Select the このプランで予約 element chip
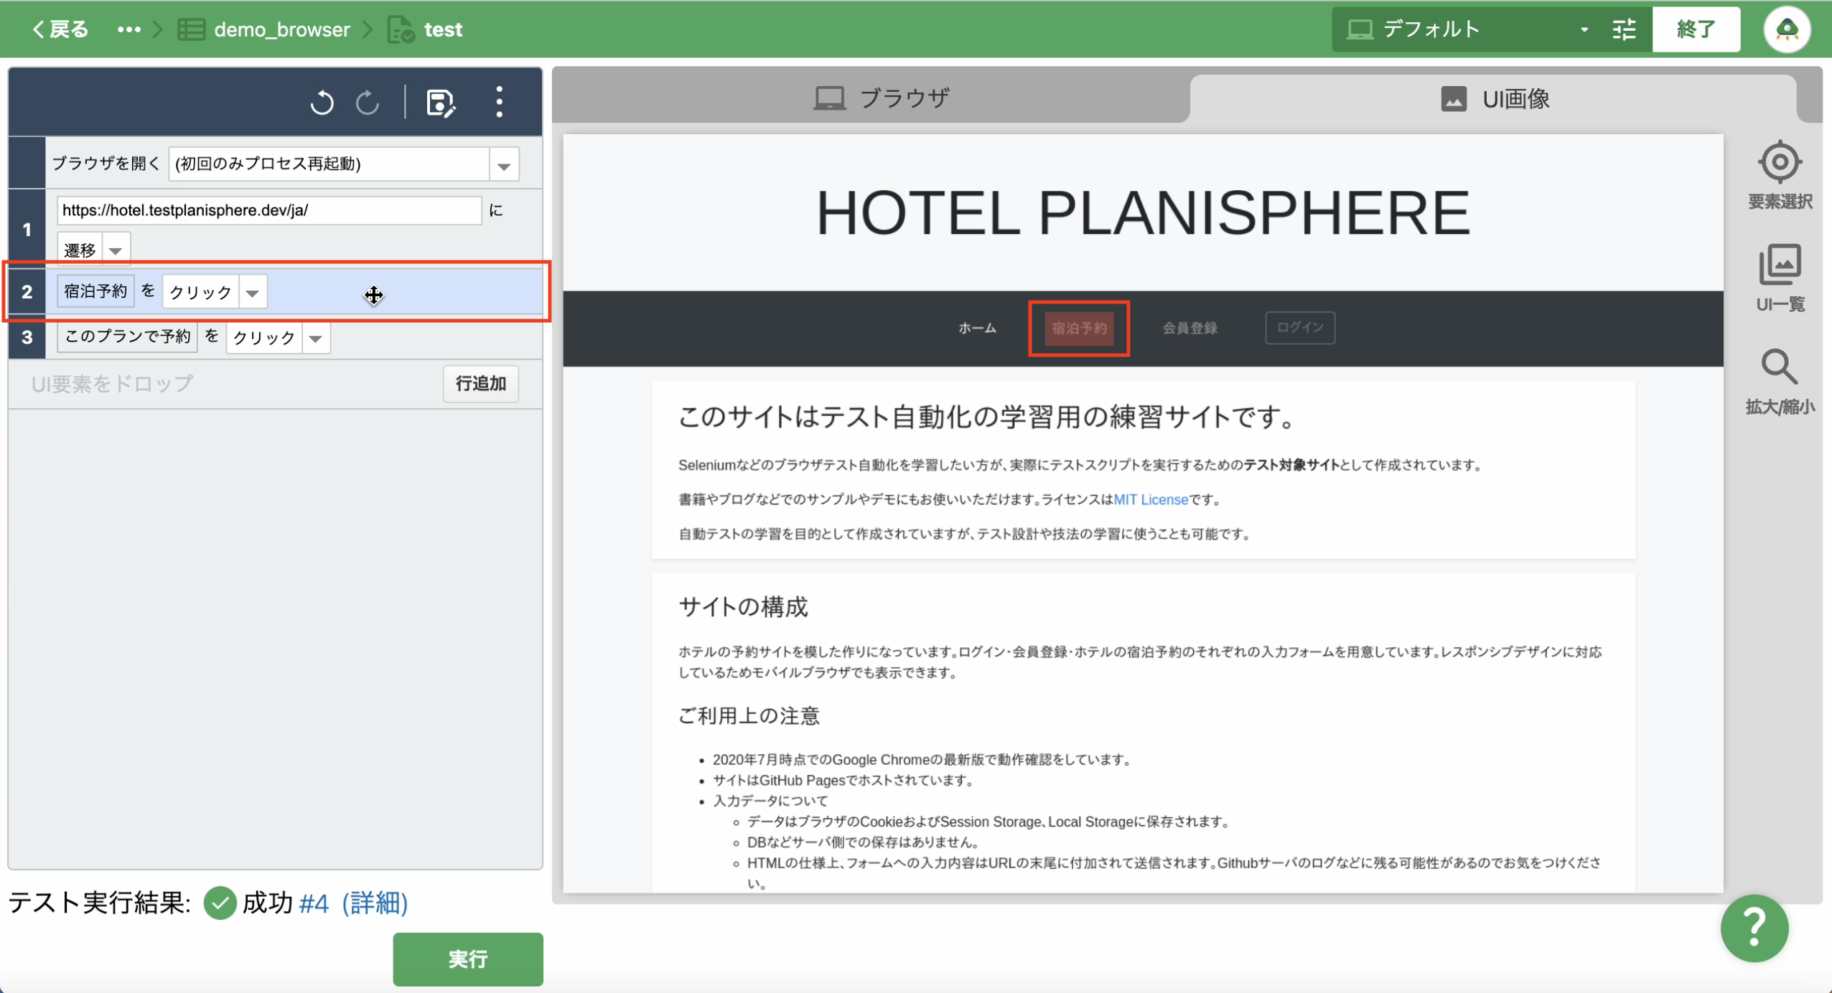 tap(127, 337)
